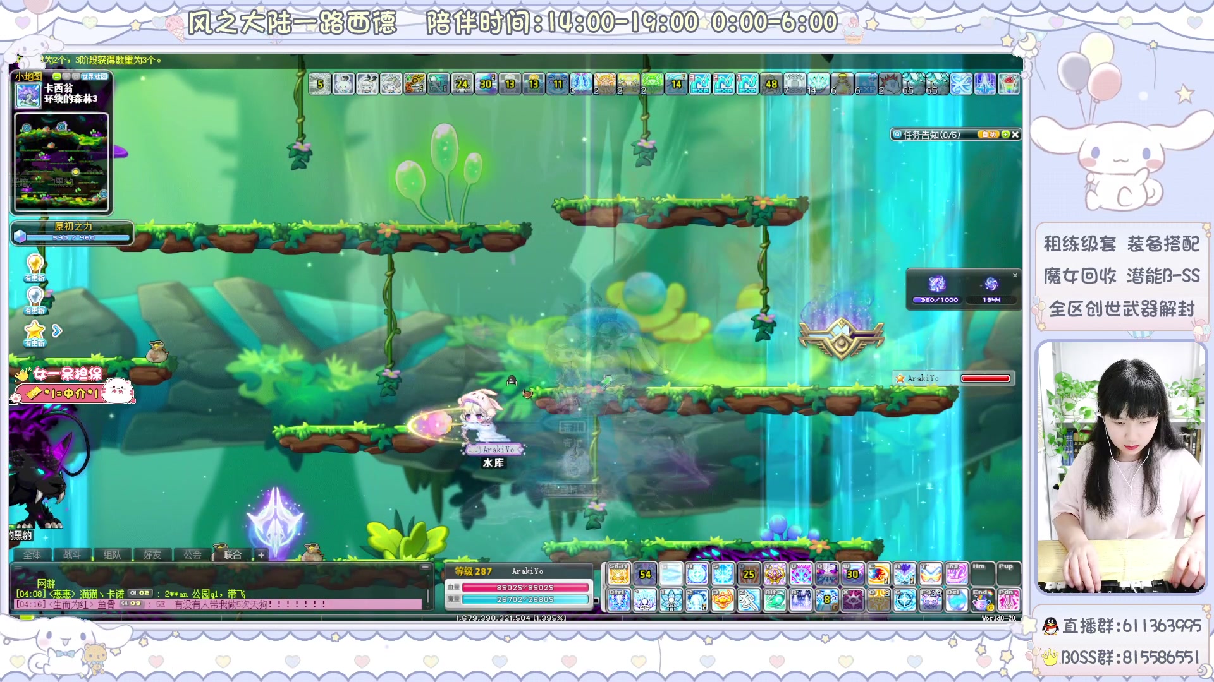Activate the C key golden cross skill
The image size is (1214, 682).
878,600
